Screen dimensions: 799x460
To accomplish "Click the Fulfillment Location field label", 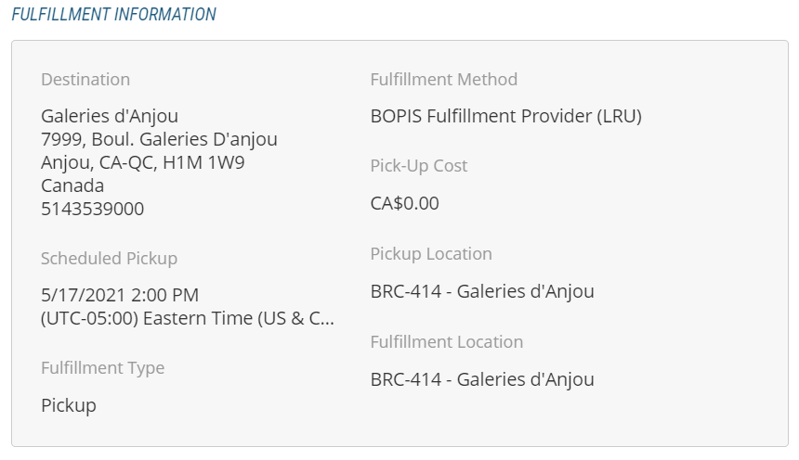I will coord(446,342).
